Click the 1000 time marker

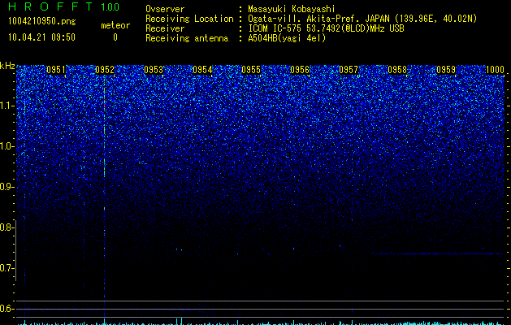click(495, 70)
